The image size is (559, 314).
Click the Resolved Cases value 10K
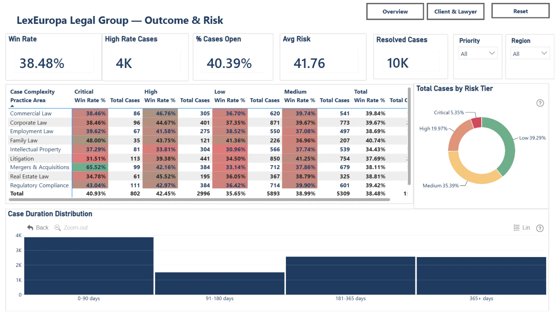tap(398, 63)
